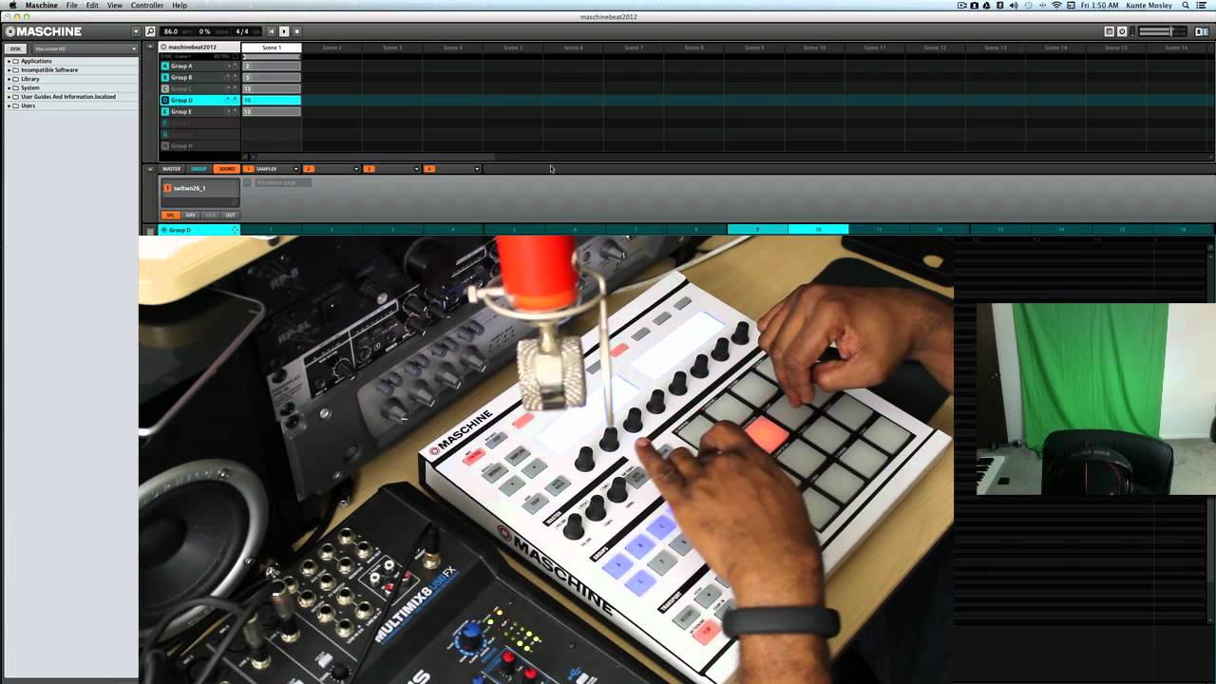Select Scene 1 header
The height and width of the screenshot is (684, 1216).
tap(272, 47)
